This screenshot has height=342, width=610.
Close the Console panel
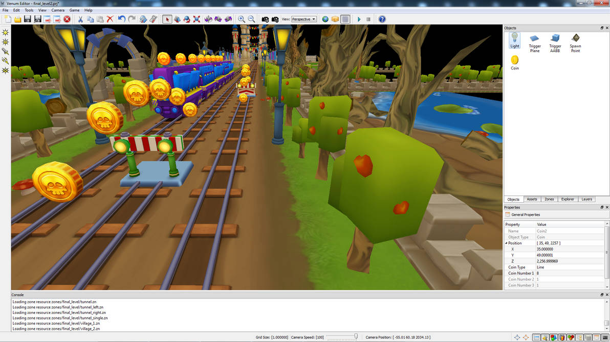coord(607,295)
